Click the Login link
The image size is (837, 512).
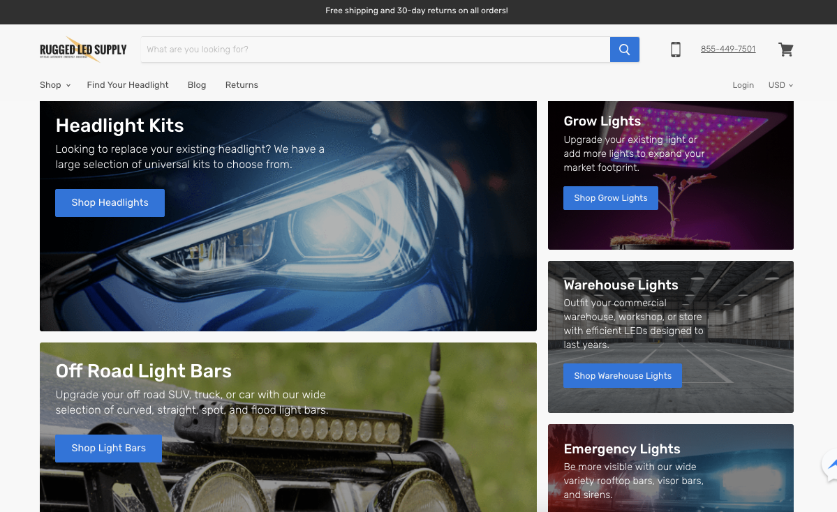(x=743, y=85)
